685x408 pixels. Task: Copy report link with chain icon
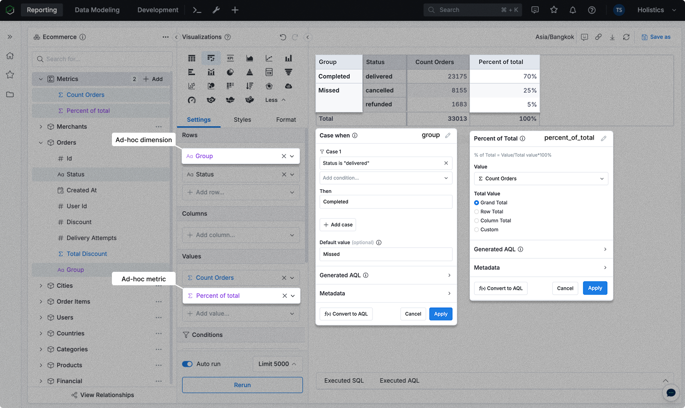[x=598, y=37]
